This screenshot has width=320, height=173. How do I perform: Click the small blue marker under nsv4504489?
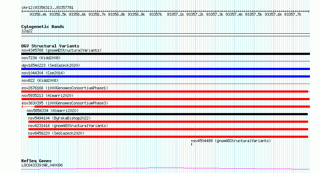click(x=192, y=144)
